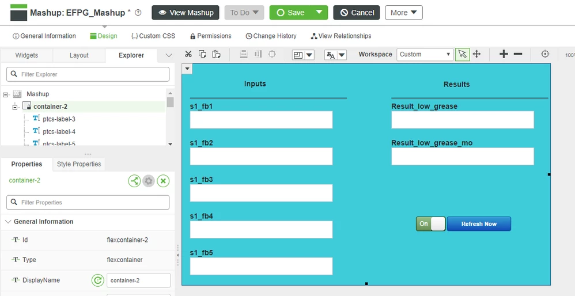575x296 pixels.
Task: Click the help icon next to mashup title
Action: [138, 13]
